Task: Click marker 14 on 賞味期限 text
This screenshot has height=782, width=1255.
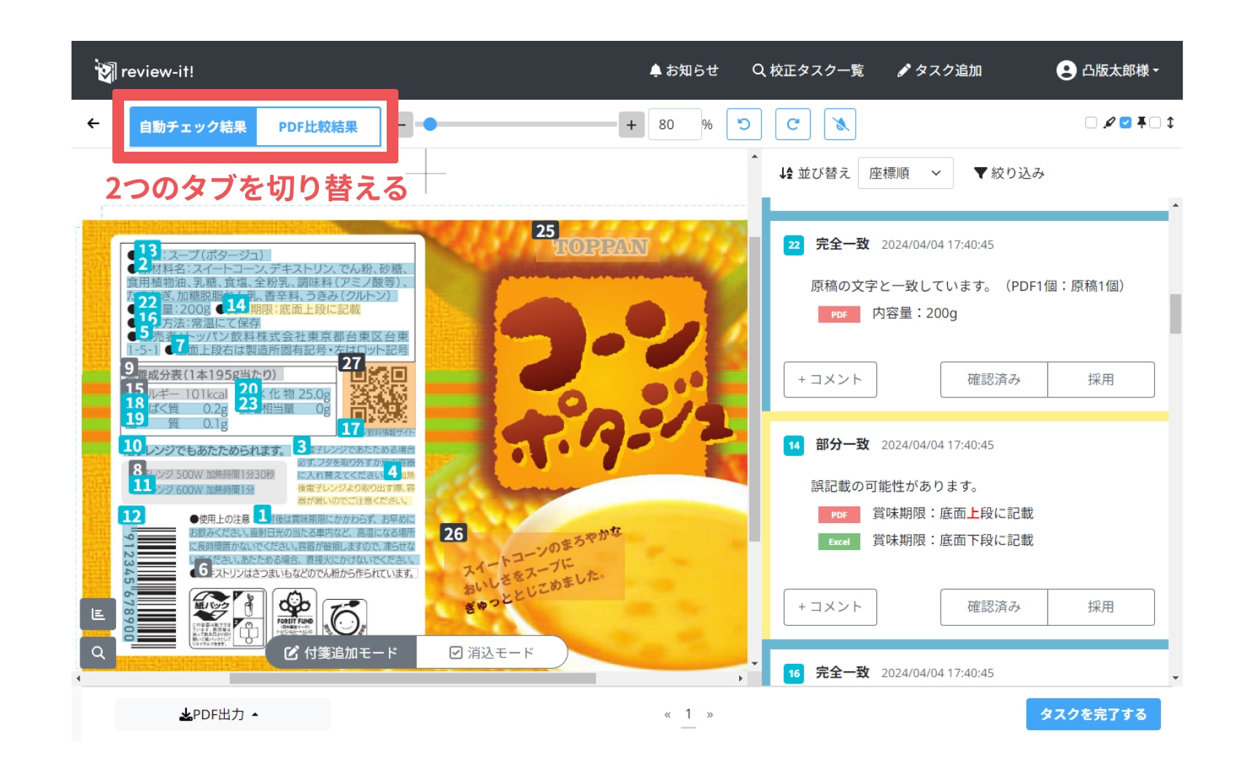Action: [236, 305]
